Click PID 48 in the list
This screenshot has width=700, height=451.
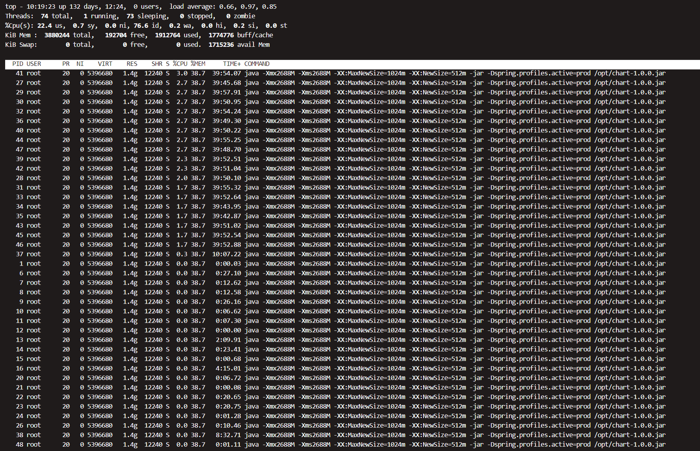[x=19, y=445]
